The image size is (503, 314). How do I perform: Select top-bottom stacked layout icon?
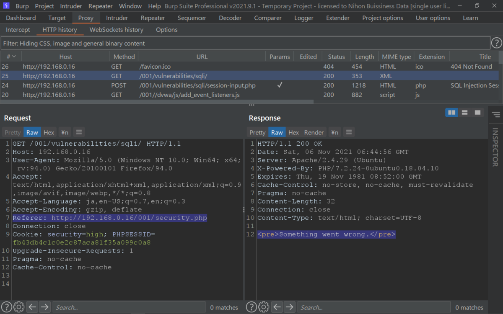tap(464, 112)
